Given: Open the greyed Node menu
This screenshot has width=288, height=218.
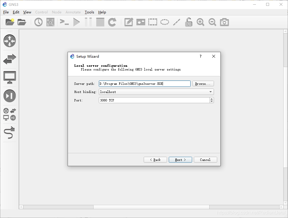Looking at the screenshot, I should [57, 12].
